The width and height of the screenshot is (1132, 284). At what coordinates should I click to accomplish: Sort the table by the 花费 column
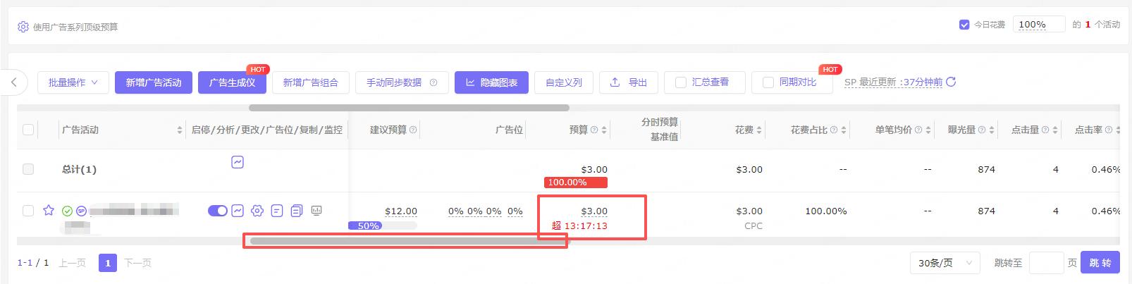pos(758,130)
